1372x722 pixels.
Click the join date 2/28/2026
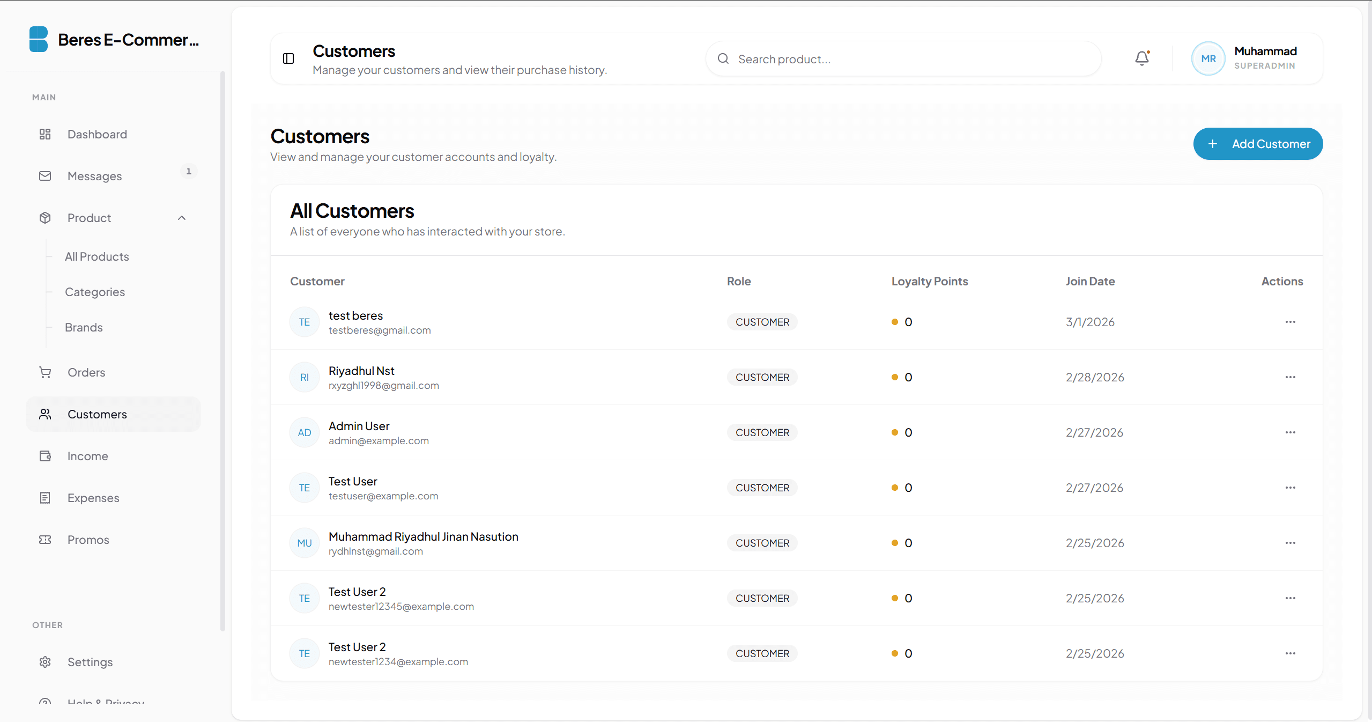pyautogui.click(x=1095, y=377)
